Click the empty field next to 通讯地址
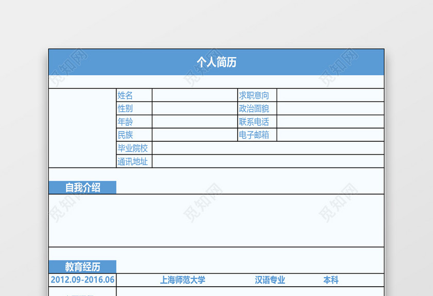Screen dimensions: 433x296 [268, 161]
